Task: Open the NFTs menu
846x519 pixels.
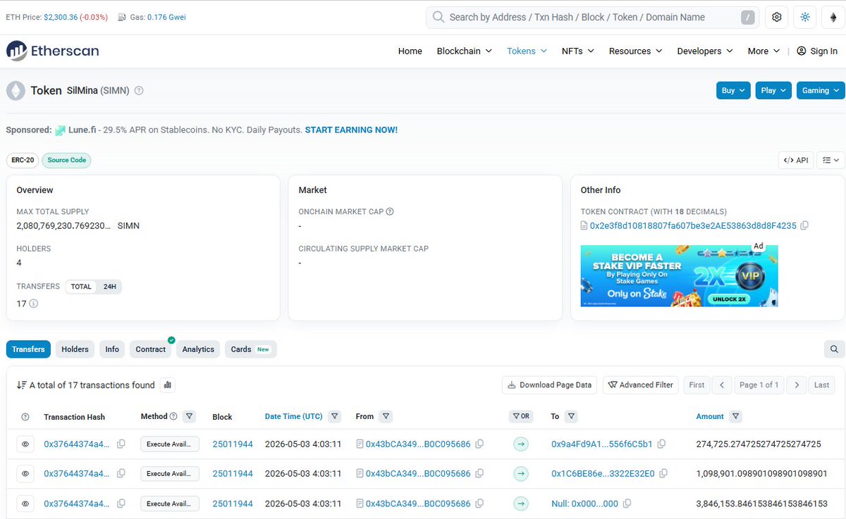Action: [x=578, y=51]
